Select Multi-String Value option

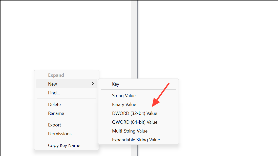(x=130, y=131)
